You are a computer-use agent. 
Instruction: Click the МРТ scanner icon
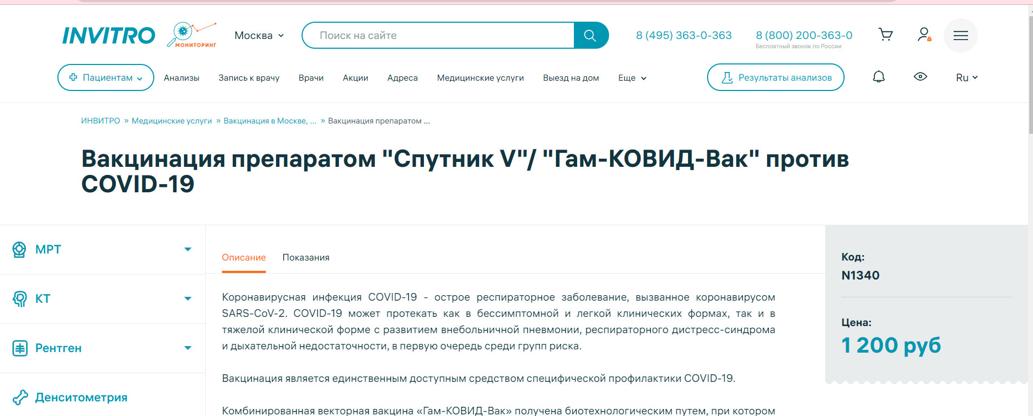tap(19, 250)
